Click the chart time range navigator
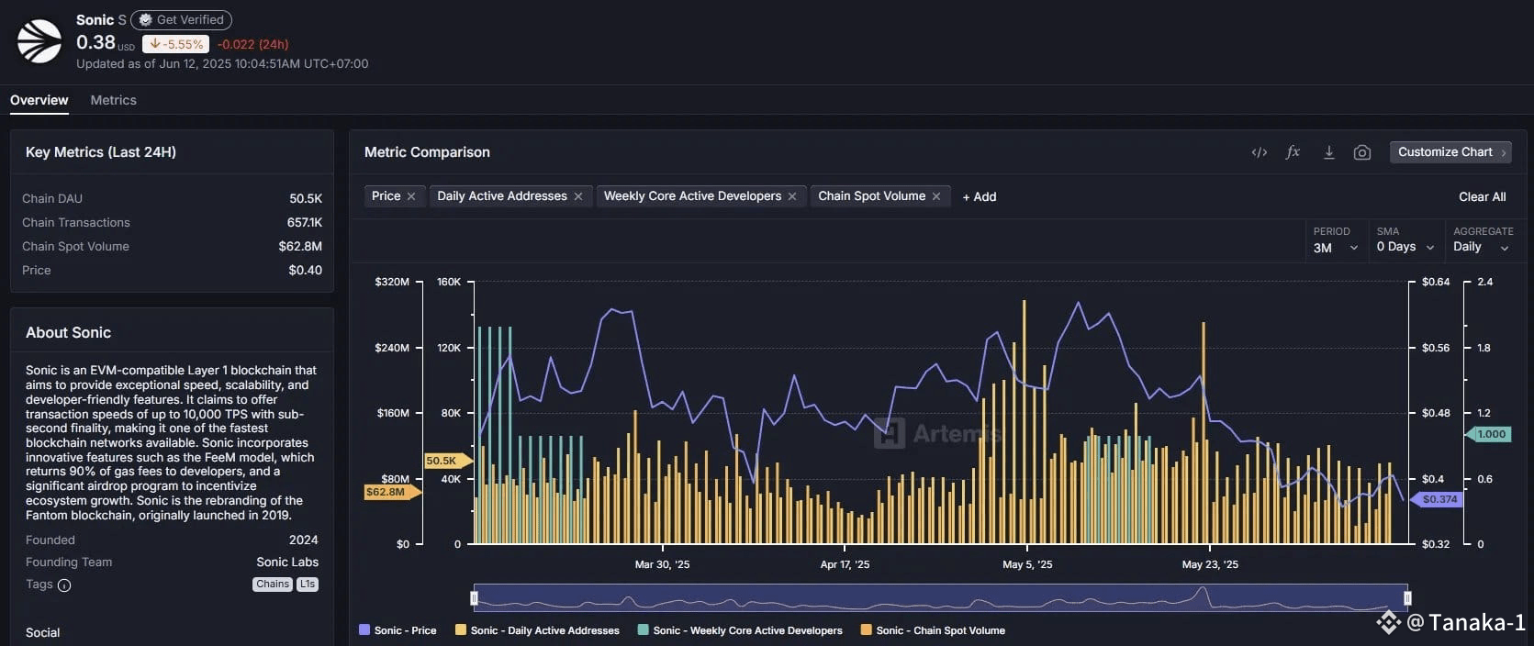 [941, 598]
